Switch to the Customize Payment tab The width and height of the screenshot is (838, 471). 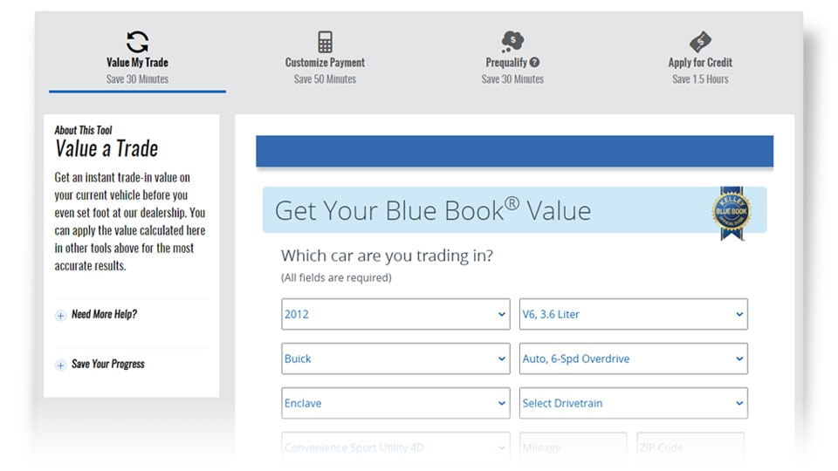[x=325, y=58]
